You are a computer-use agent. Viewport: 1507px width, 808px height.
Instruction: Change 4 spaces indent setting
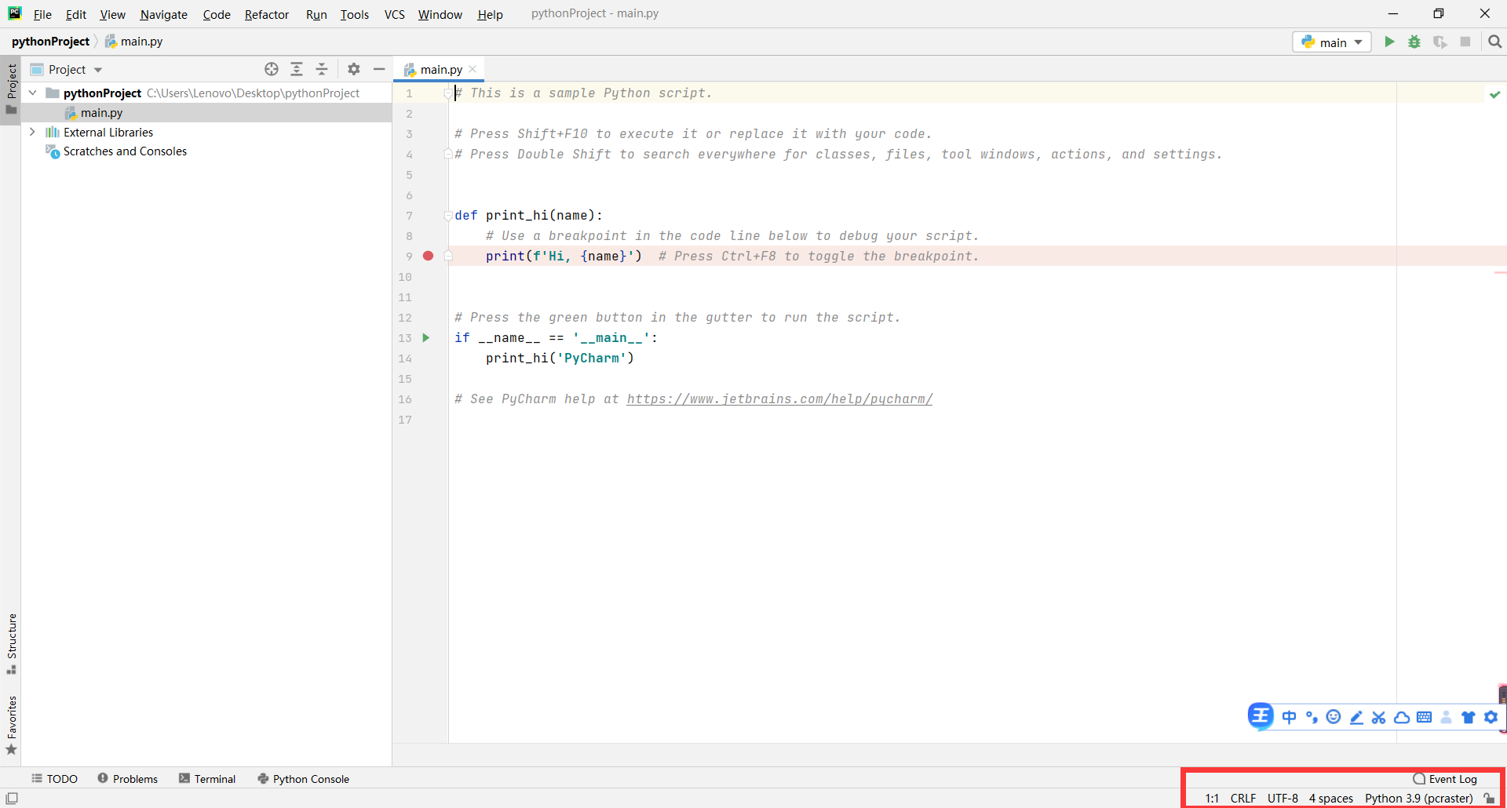(1331, 798)
